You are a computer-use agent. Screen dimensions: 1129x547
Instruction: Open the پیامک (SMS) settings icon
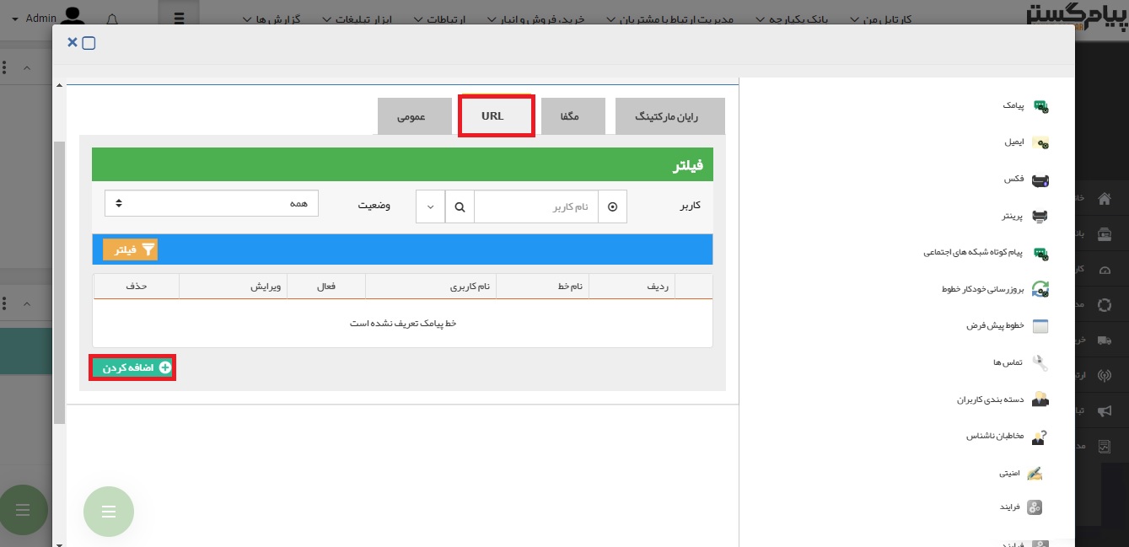(1040, 106)
